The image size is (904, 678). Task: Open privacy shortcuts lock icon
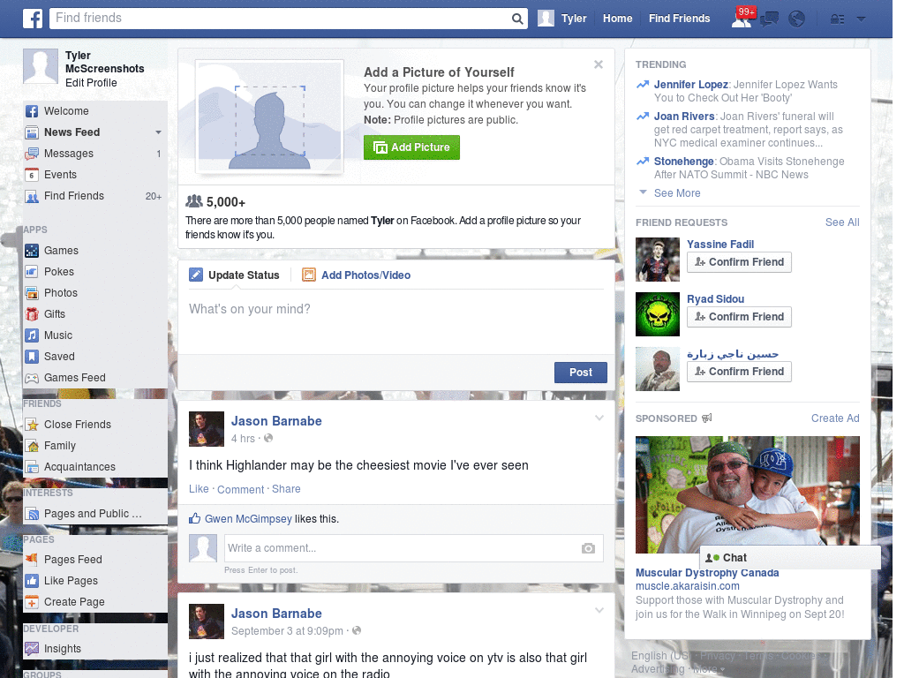point(837,19)
